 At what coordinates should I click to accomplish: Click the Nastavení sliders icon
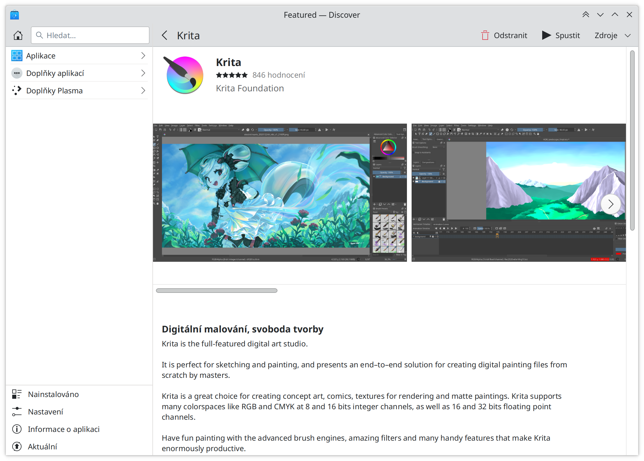click(17, 412)
